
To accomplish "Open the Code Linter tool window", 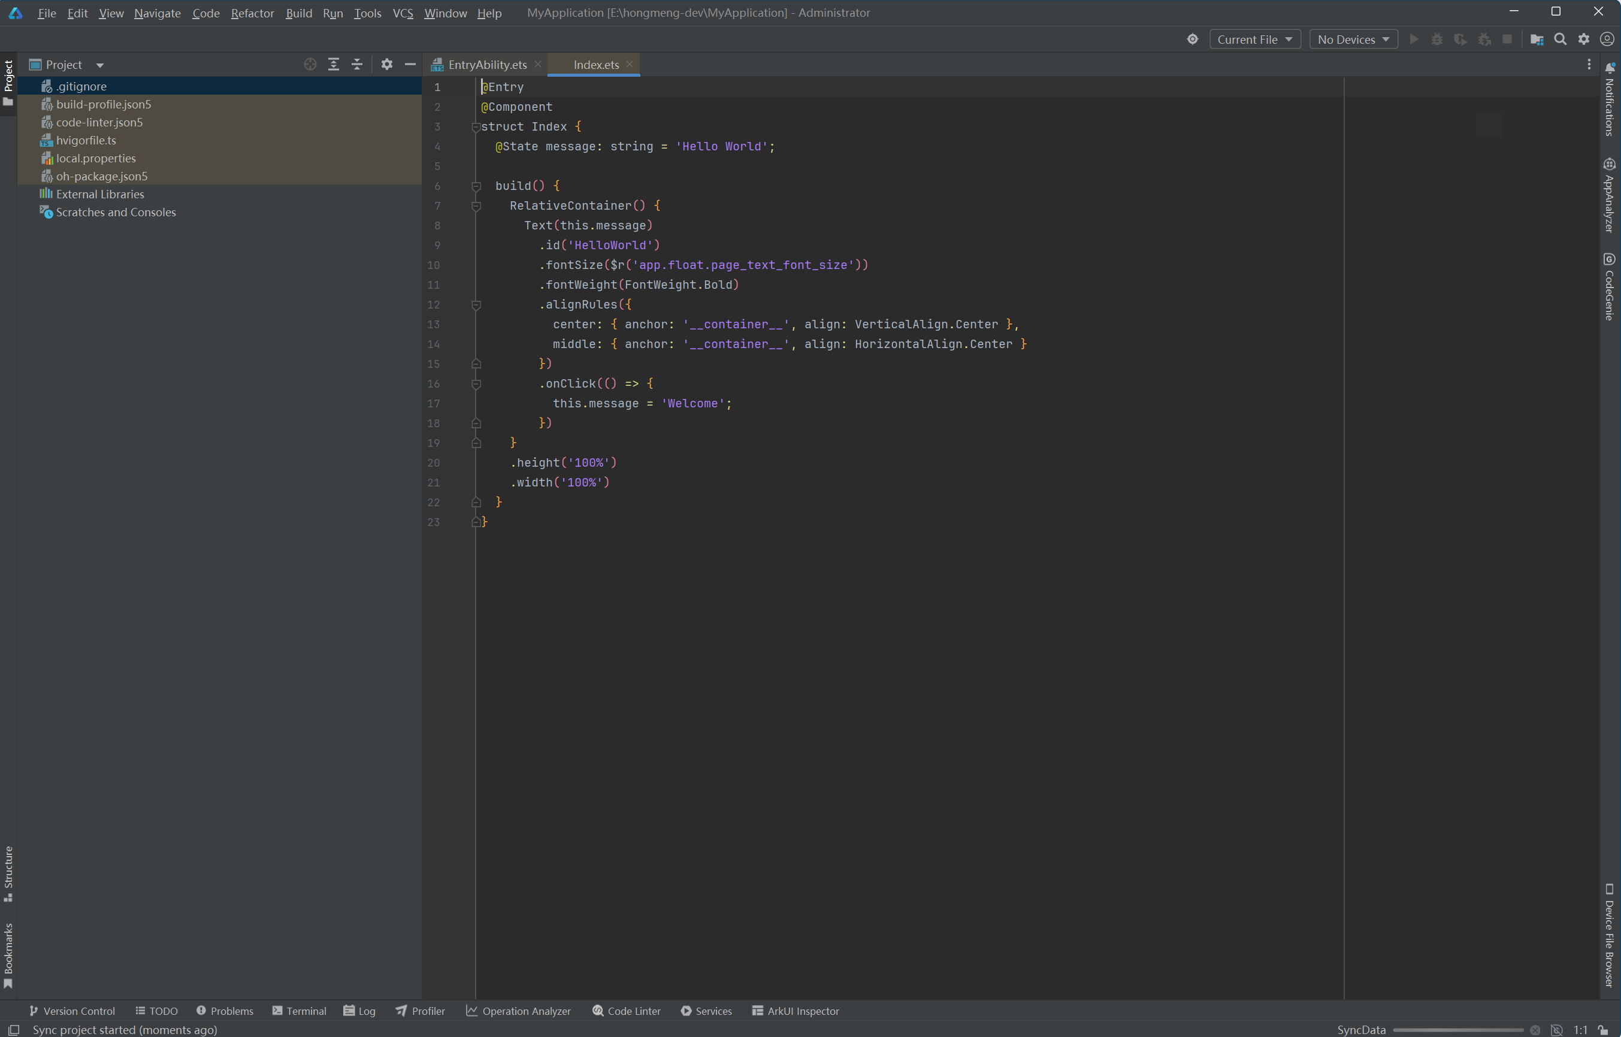I will (626, 1011).
